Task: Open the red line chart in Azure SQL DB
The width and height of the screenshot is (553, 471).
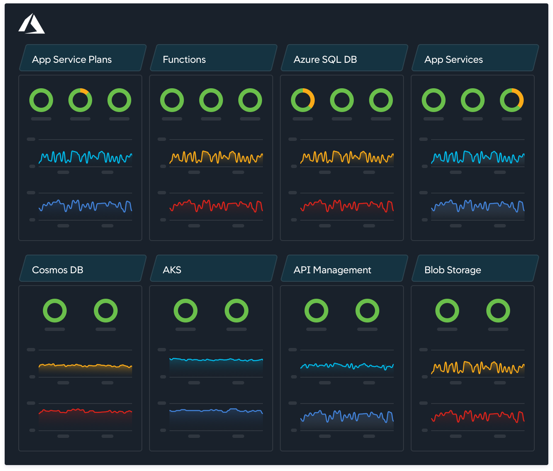Action: pos(347,207)
